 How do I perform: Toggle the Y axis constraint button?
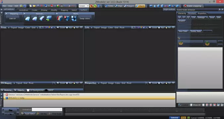coord(95,6)
